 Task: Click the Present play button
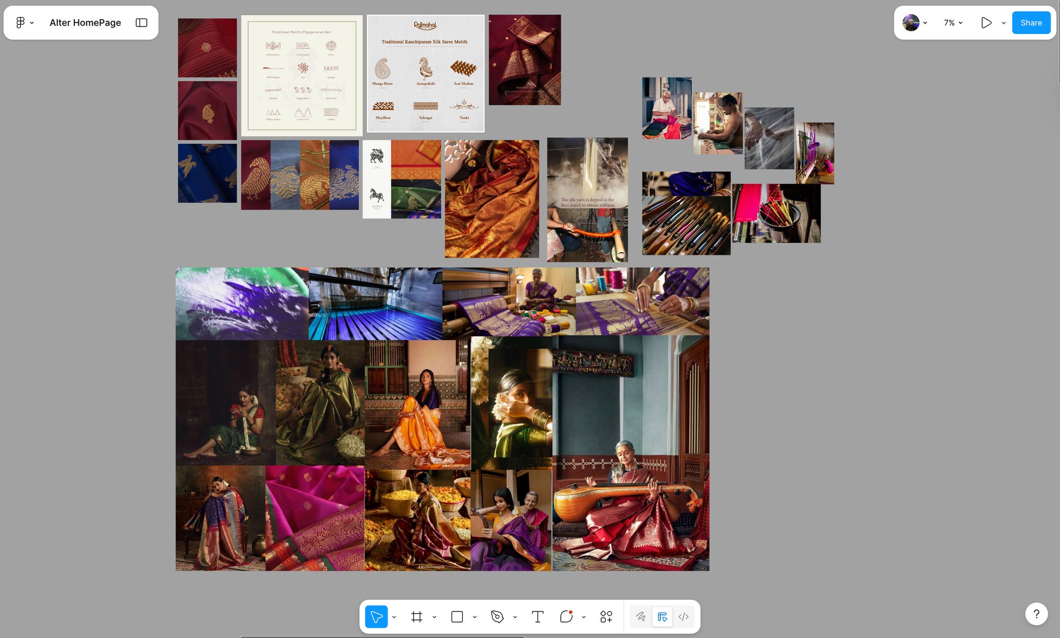click(986, 23)
